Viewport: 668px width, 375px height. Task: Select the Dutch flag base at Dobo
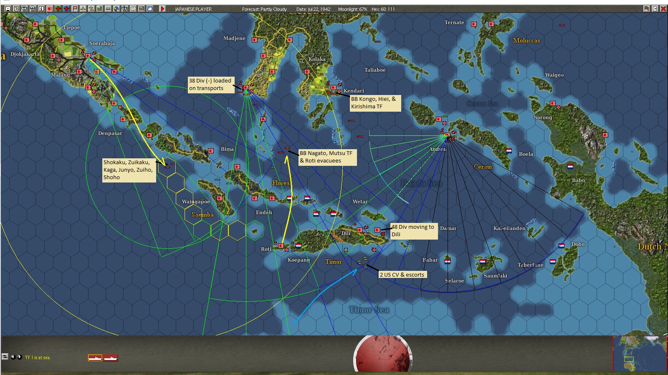(562, 245)
